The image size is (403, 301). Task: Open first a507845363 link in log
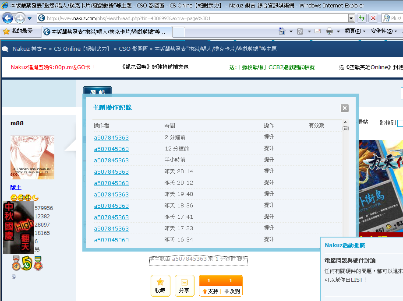(111, 138)
